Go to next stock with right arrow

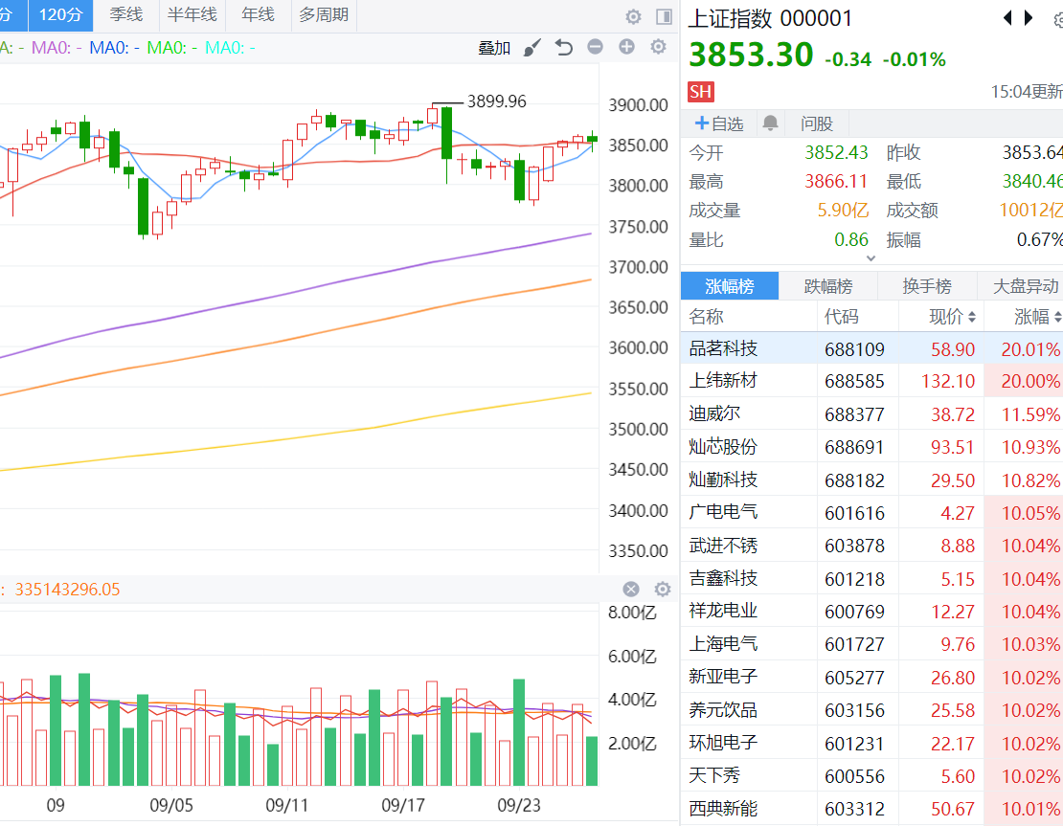1029,18
